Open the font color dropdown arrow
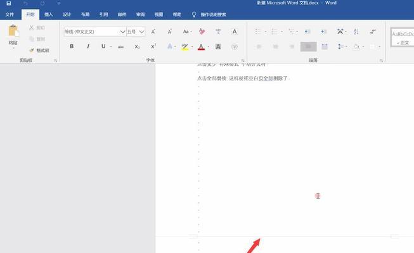 coord(209,47)
